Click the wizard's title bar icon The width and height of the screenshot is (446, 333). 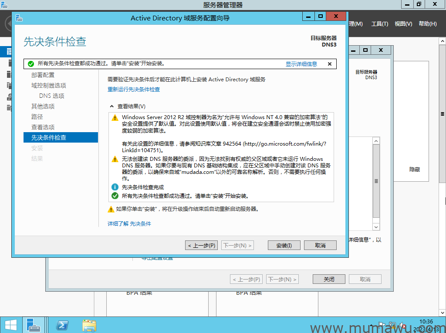[19, 18]
